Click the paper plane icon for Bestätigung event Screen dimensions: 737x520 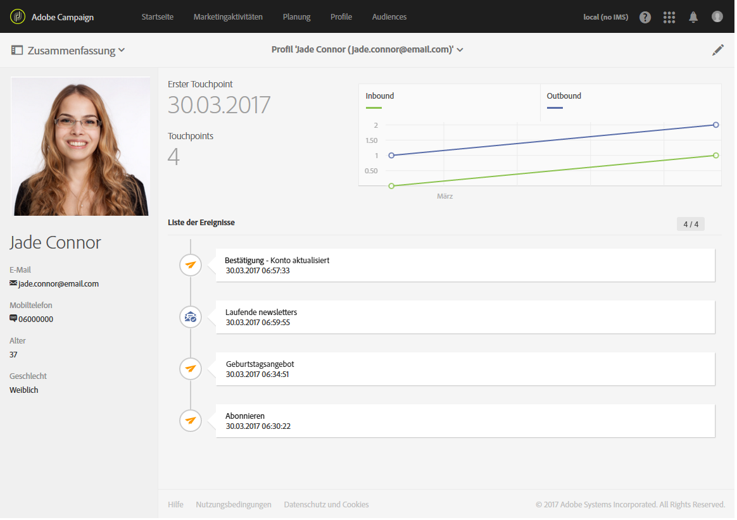pyautogui.click(x=191, y=265)
